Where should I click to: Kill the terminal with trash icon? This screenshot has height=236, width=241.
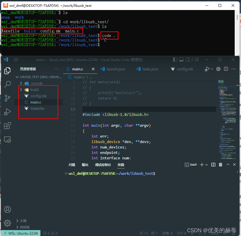coord(220,165)
